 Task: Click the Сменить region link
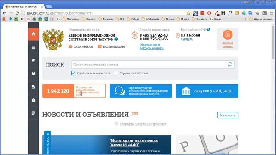tap(187, 39)
